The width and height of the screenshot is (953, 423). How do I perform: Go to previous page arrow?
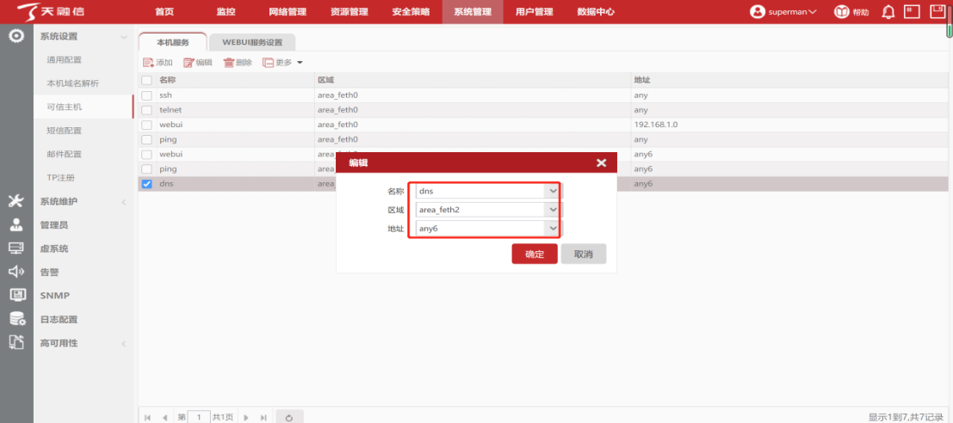pos(164,418)
